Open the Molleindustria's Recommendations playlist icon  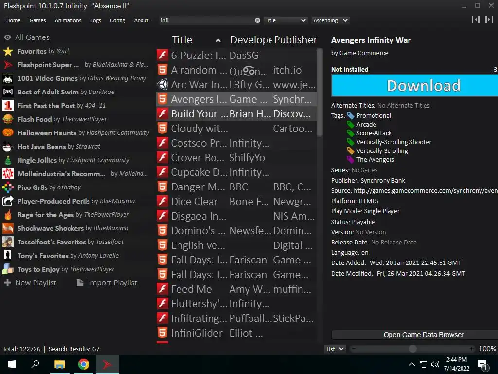(x=8, y=174)
